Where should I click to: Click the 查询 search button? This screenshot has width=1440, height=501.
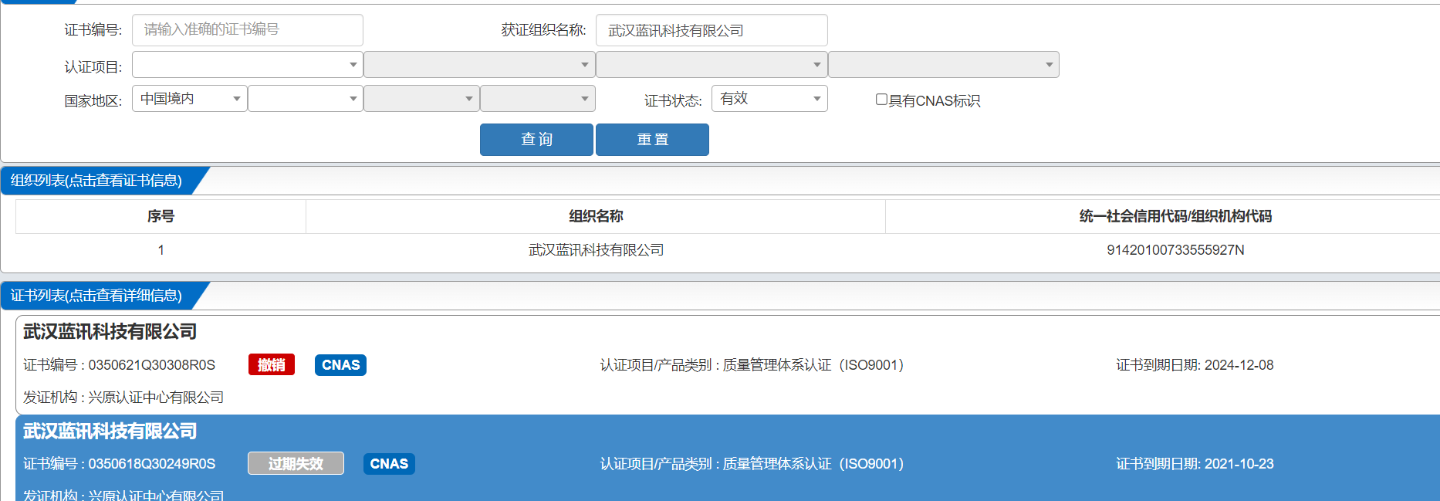[x=536, y=140]
